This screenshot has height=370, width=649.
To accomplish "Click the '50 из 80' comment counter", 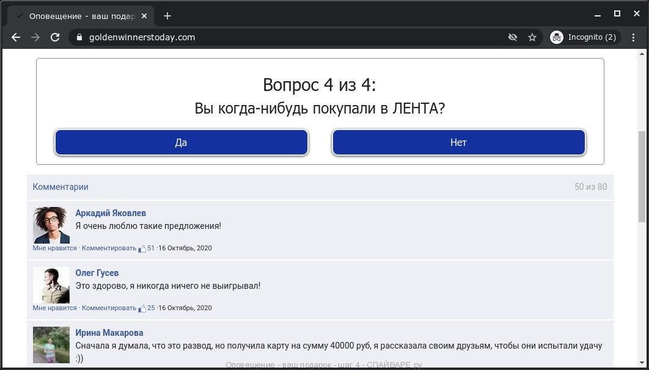I will [x=591, y=187].
